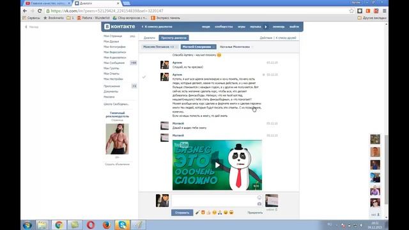
Task: Click Artem's avatar on his first message
Action: click(164, 65)
